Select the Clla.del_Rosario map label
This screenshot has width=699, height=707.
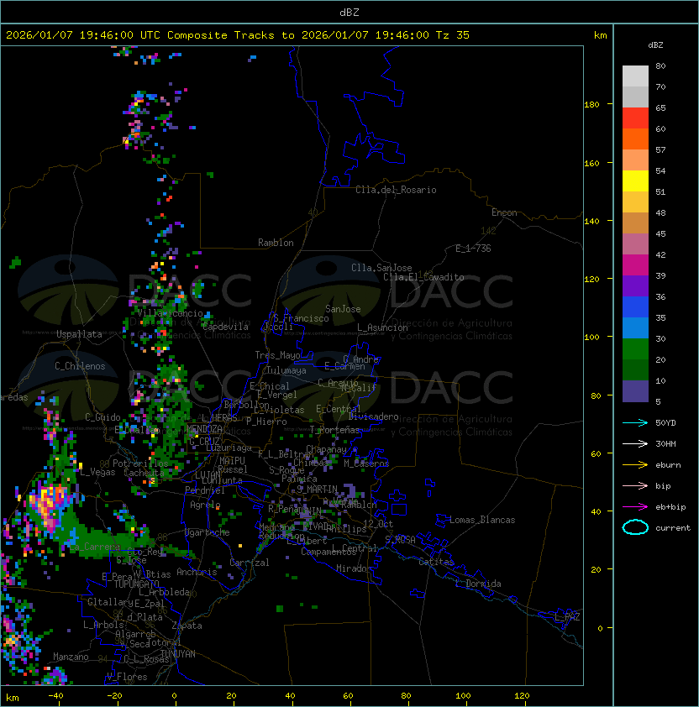tap(396, 190)
